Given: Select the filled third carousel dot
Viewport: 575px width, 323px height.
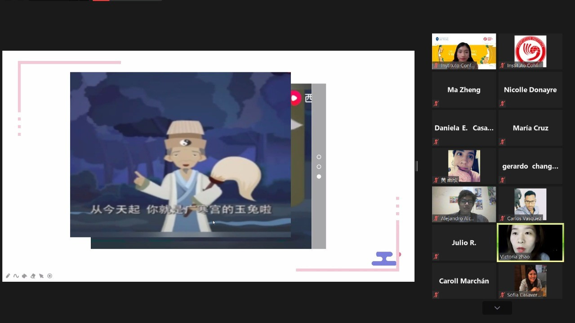Looking at the screenshot, I should [x=319, y=177].
